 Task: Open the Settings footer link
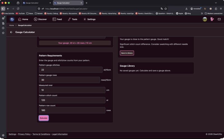(x=12, y=134)
